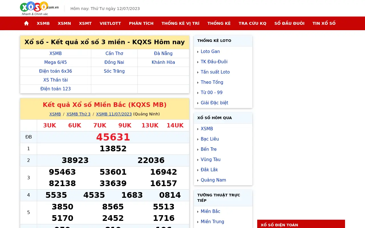Click fourth prize number 0814
Viewport: 365px width, 228px height.
point(170,195)
